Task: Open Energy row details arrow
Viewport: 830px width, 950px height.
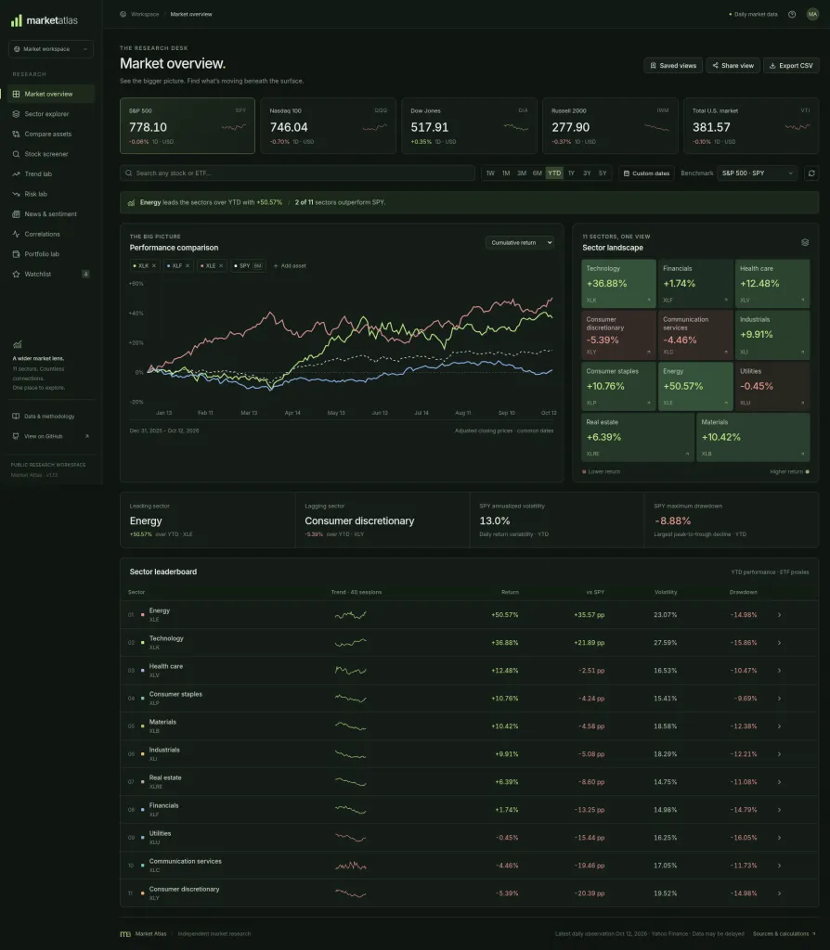Action: pyautogui.click(x=779, y=615)
